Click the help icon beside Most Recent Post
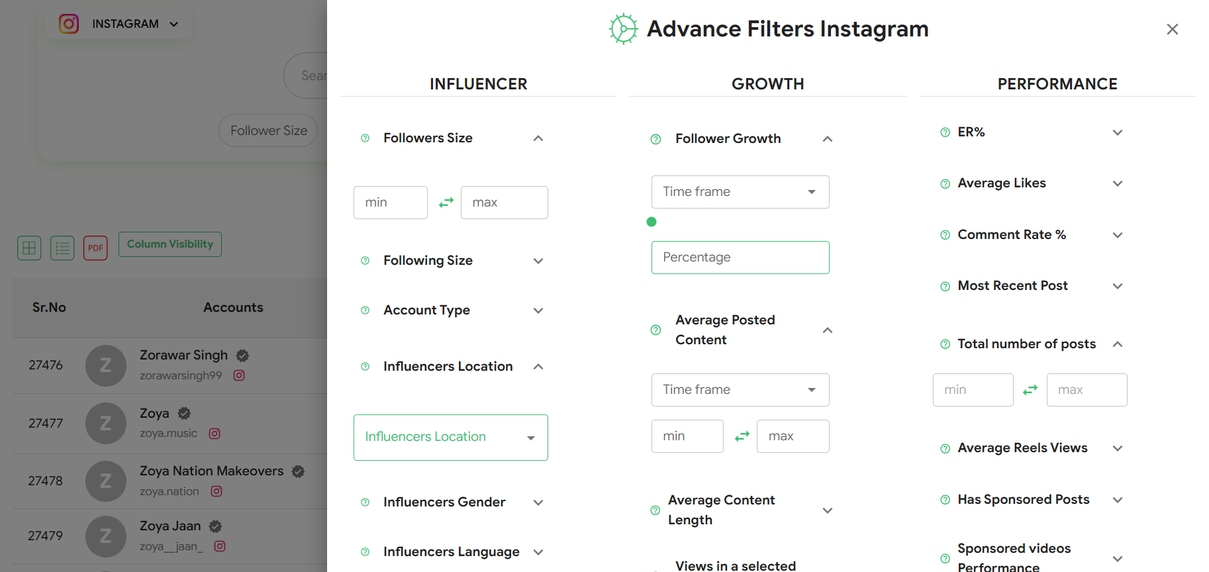1209x572 pixels. point(945,287)
